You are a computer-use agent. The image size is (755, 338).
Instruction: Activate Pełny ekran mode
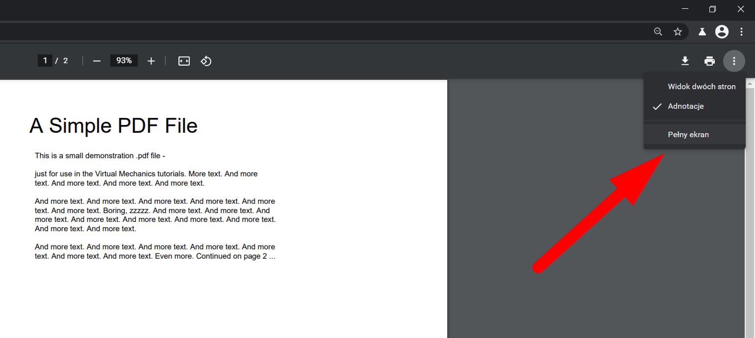tap(688, 134)
